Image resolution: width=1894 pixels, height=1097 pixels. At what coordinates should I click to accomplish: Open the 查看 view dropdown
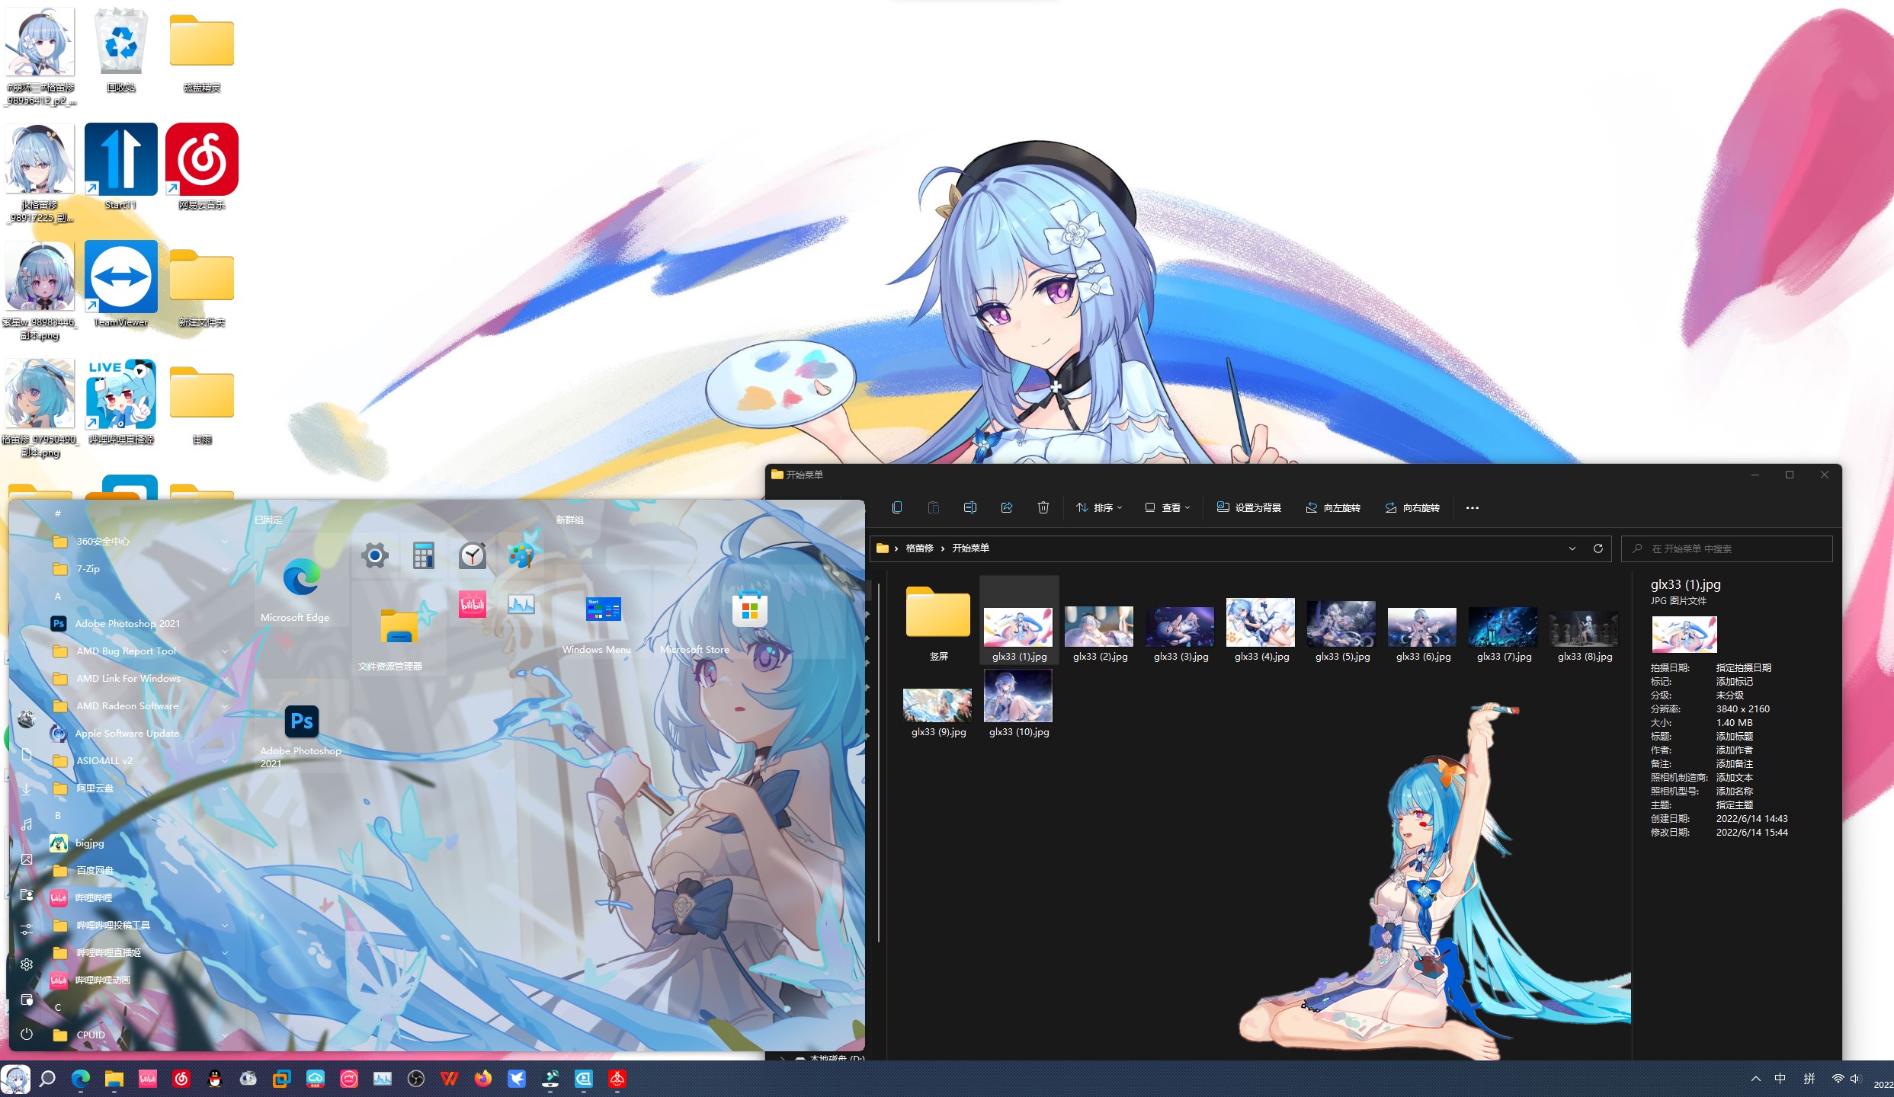click(x=1167, y=507)
